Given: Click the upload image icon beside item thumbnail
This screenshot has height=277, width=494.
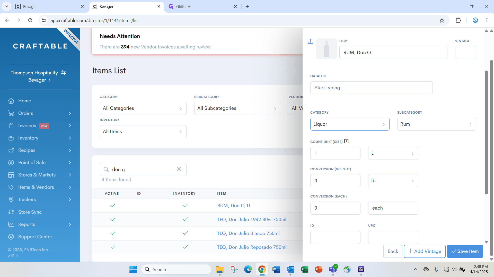Looking at the screenshot, I should 311,41.
